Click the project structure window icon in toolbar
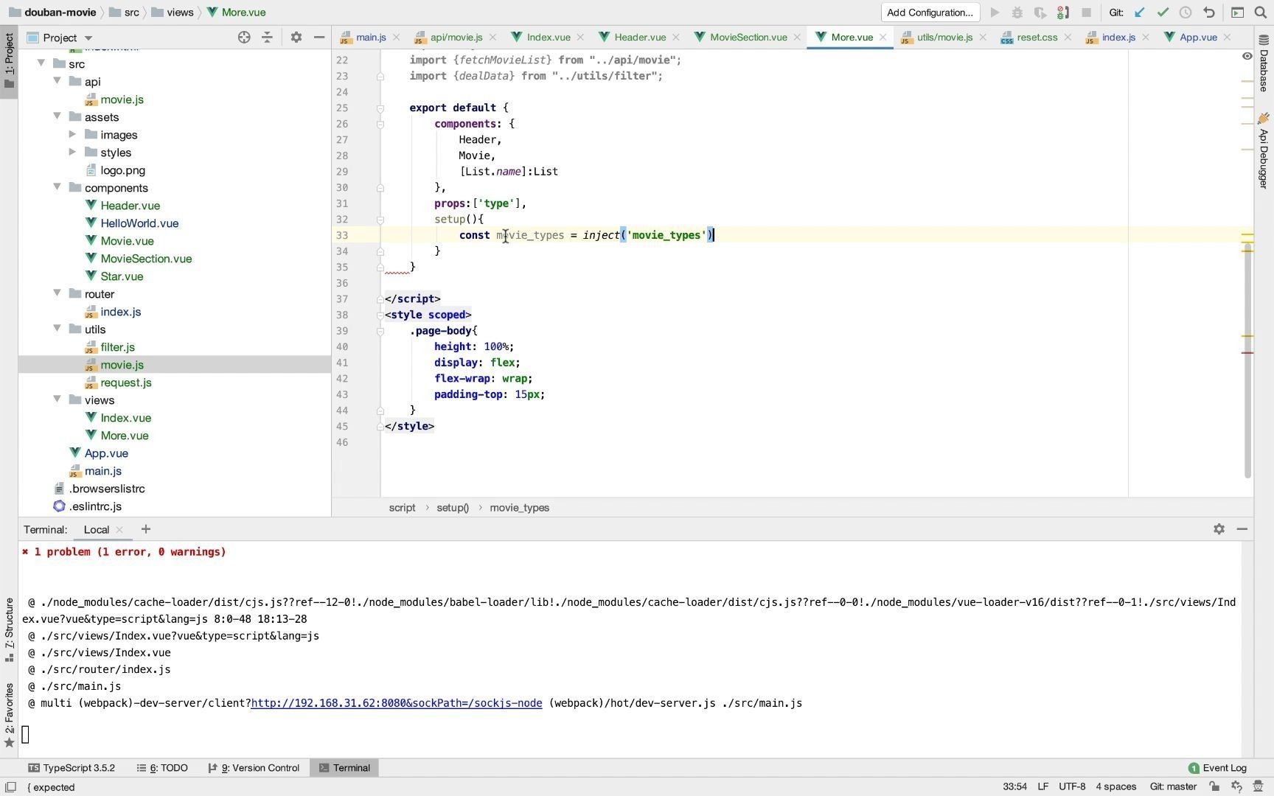 point(1238,13)
